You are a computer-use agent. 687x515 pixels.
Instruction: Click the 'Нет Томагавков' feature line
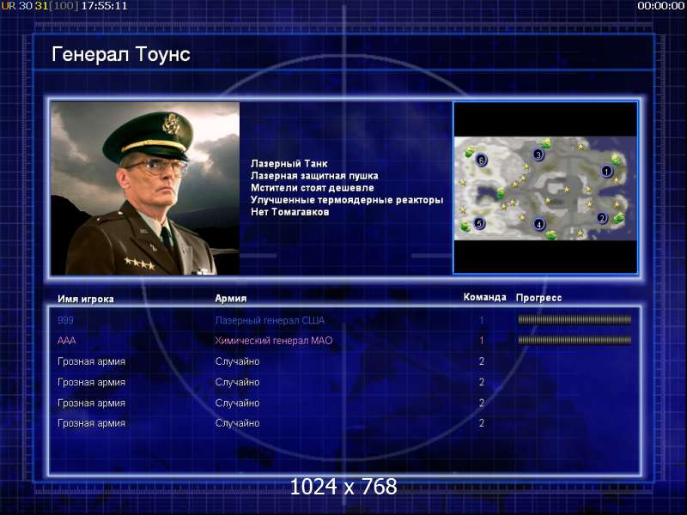(289, 212)
